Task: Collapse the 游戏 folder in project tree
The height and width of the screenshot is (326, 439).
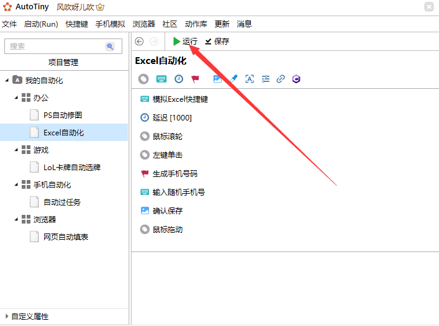Action: (16, 150)
